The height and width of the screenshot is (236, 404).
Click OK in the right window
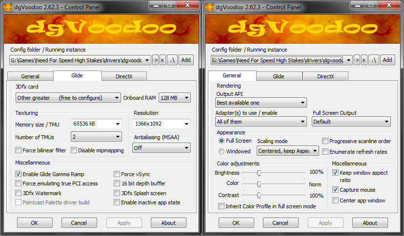point(236,223)
